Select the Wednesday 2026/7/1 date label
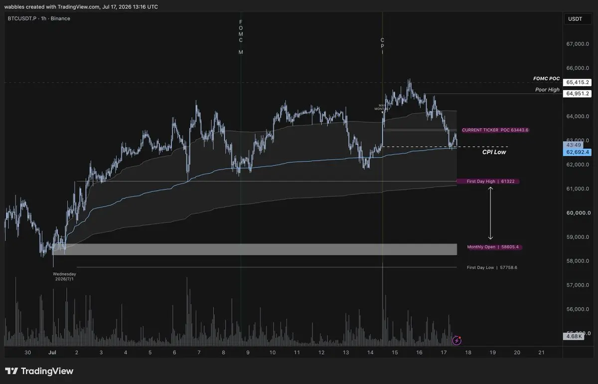 tap(64, 277)
